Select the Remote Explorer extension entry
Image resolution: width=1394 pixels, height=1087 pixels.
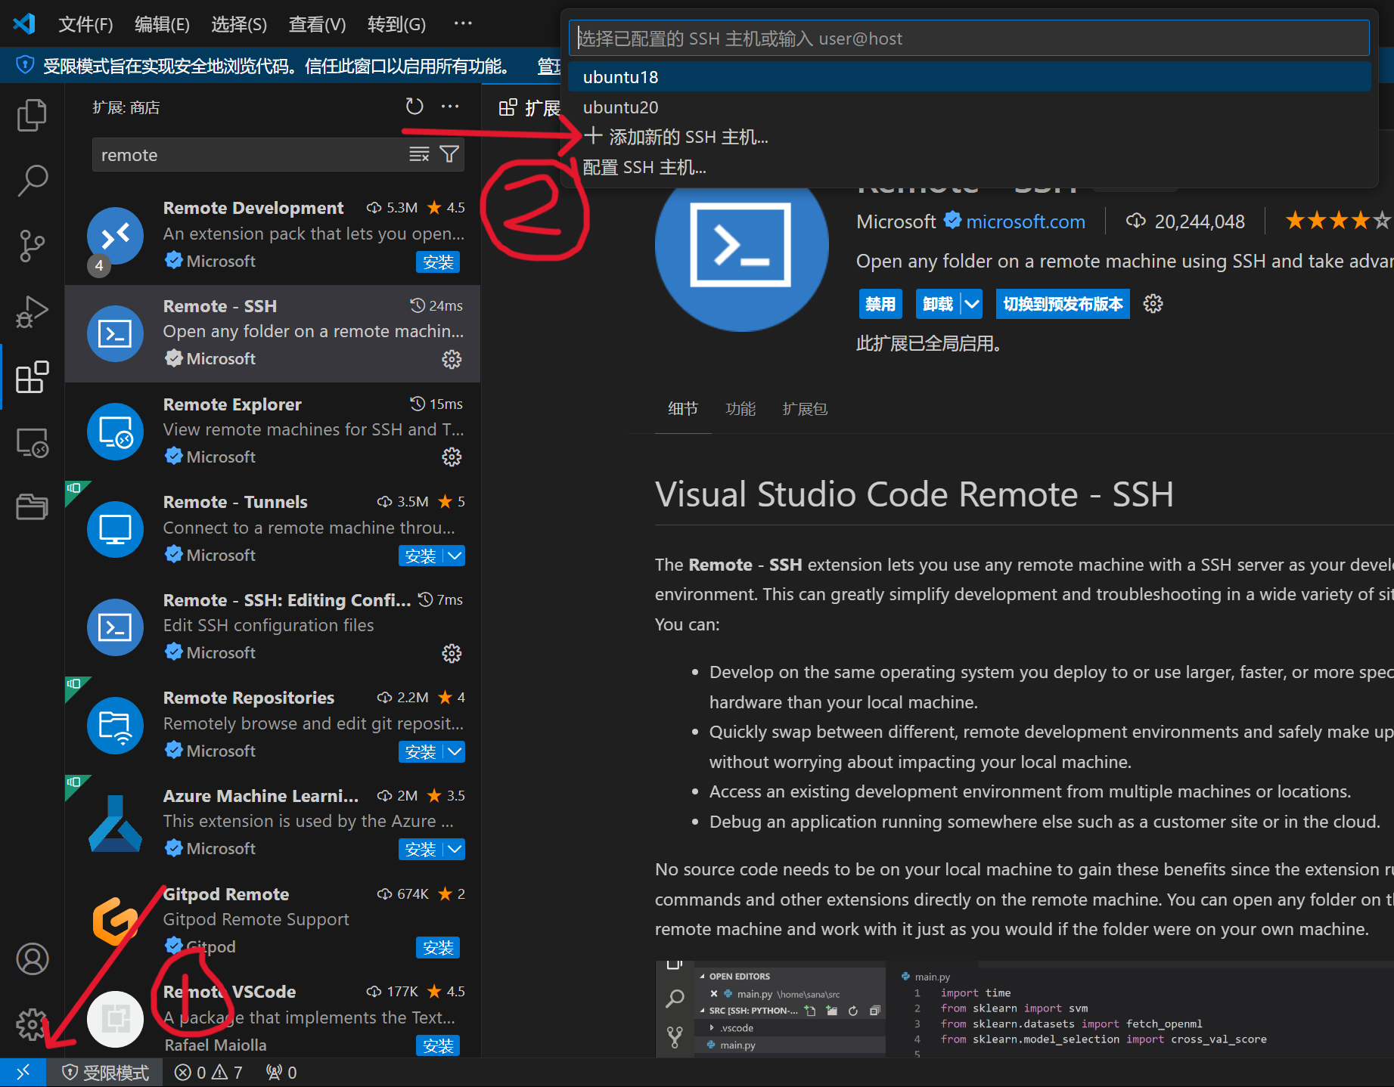(x=272, y=431)
